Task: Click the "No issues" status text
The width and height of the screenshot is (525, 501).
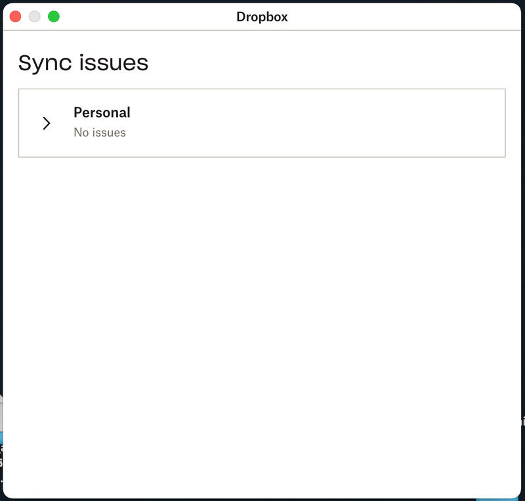Action: (x=100, y=133)
